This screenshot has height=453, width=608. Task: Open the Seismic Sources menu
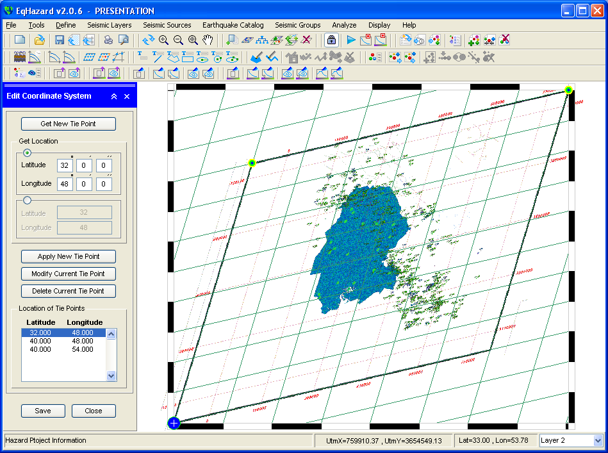click(167, 25)
